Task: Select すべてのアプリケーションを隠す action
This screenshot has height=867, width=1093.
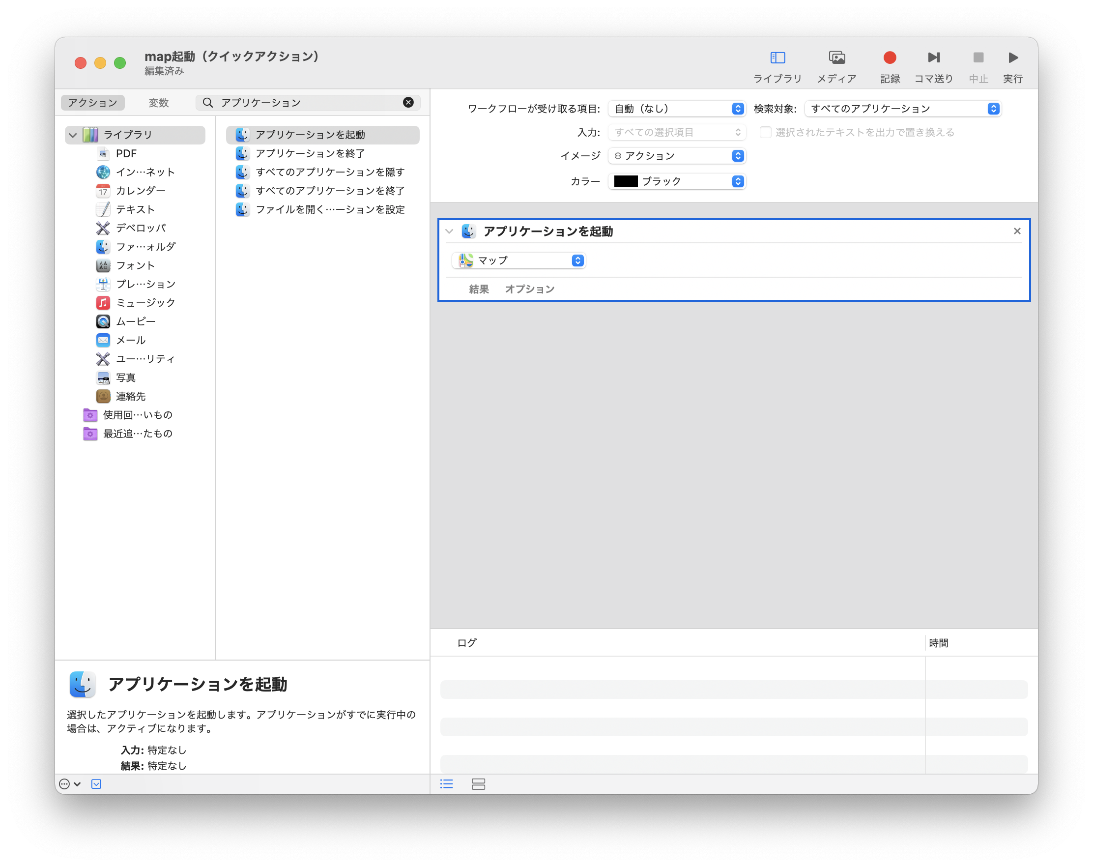Action: (322, 172)
